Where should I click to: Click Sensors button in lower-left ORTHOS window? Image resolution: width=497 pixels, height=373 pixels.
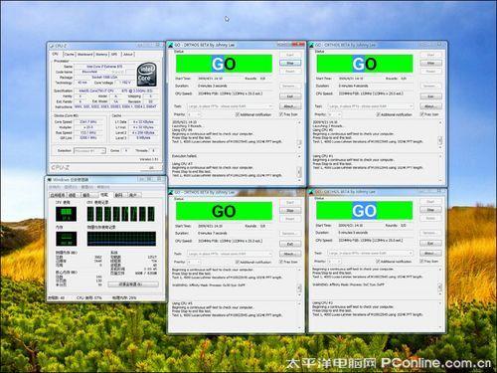tap(290, 234)
